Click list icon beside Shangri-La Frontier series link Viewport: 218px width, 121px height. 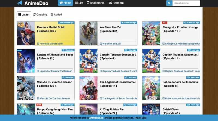[163, 44]
